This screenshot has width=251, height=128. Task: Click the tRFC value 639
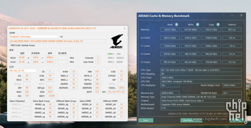(x=50, y=80)
